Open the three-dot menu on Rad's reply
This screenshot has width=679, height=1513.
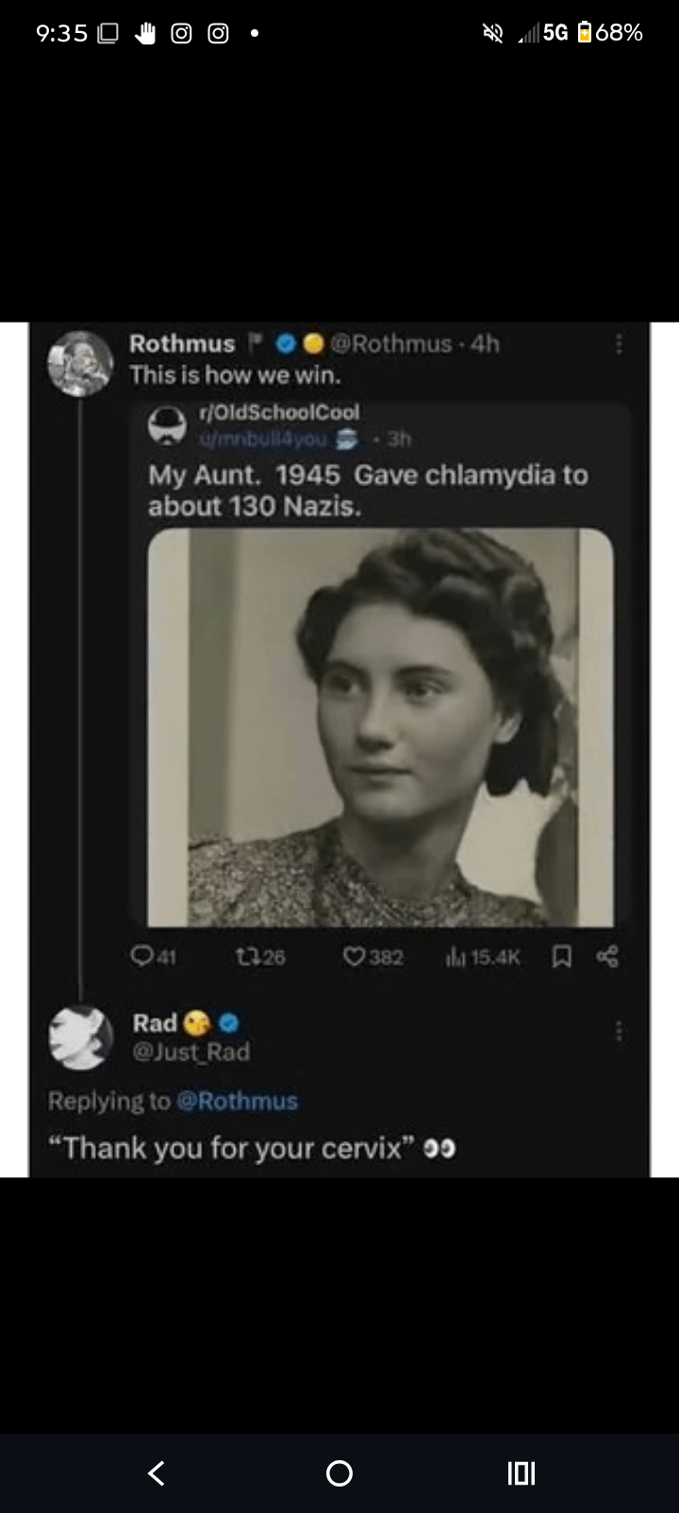click(619, 1032)
